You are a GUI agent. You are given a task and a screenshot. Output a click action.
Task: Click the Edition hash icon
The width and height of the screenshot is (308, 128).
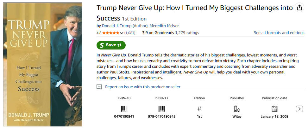click(199, 109)
